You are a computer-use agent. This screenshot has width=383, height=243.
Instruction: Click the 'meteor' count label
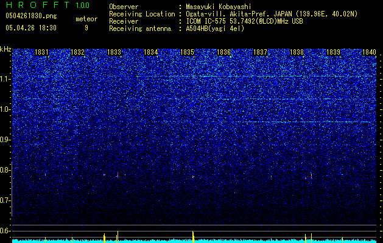point(86,19)
